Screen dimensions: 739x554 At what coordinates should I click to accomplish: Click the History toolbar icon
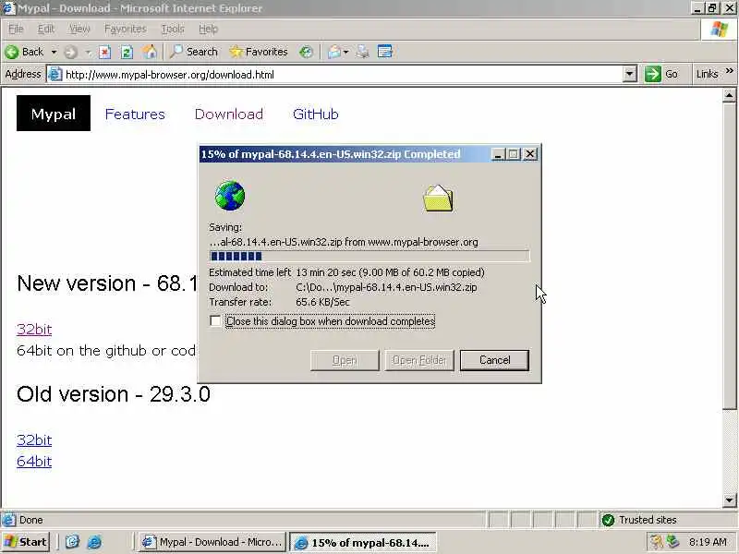[306, 52]
